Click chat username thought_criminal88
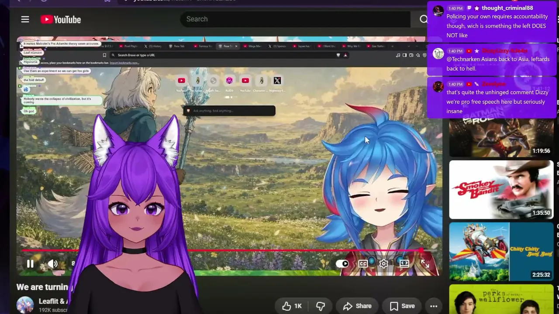 [507, 8]
